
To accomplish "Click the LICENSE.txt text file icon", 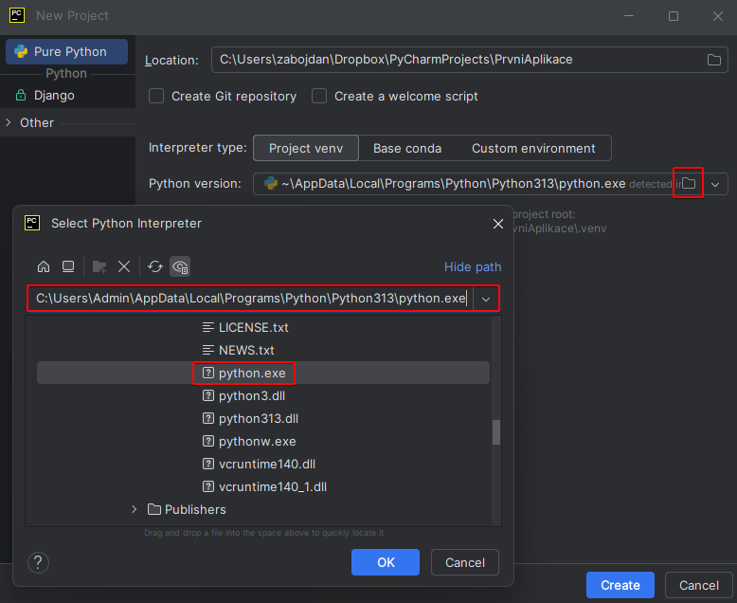I will coord(208,327).
